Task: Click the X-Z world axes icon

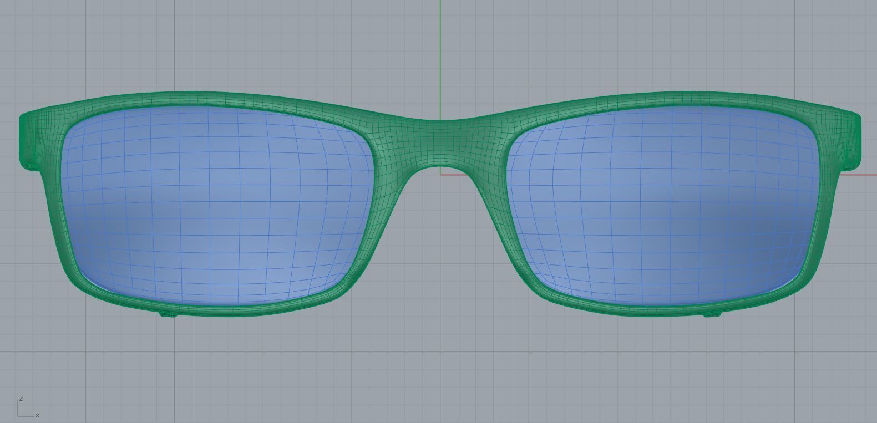Action: click(x=28, y=407)
